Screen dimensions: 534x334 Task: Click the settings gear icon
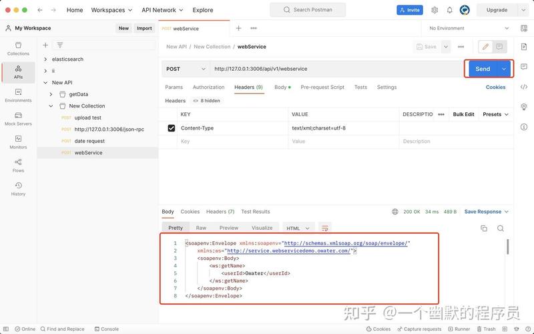pyautogui.click(x=435, y=10)
